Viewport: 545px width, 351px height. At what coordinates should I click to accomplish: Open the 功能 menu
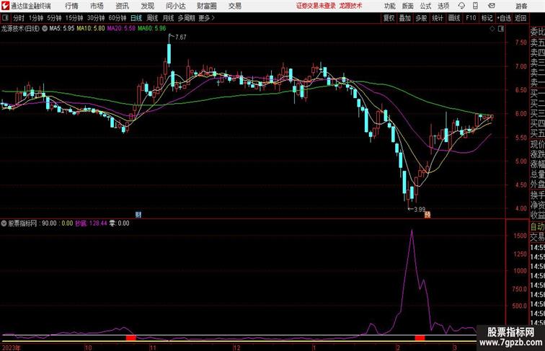389,6
